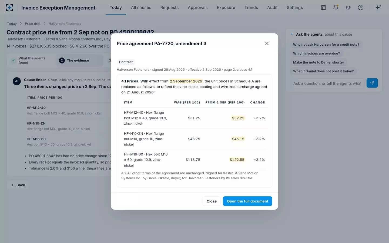Click the $118.75 previous price cell
Image resolution: width=389 pixels, height=243 pixels.
click(x=193, y=160)
